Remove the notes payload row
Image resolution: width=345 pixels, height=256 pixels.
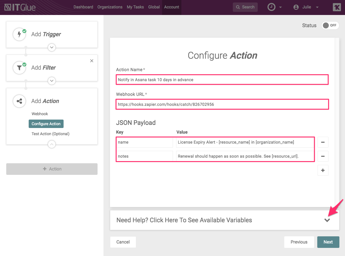[323, 156]
